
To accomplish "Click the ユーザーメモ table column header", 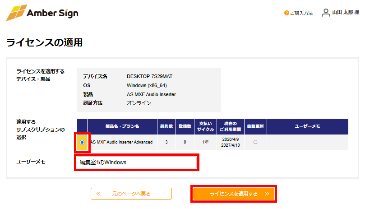I will pos(308,126).
